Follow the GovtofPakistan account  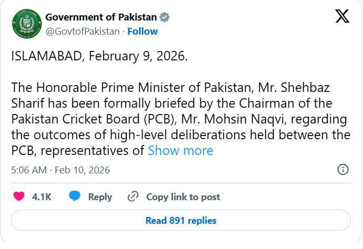tap(143, 31)
